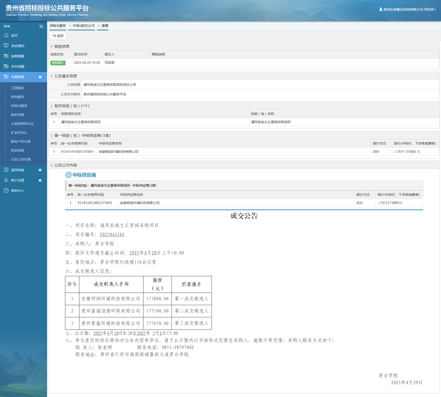Click the green 核验通过 status badge

58,63
